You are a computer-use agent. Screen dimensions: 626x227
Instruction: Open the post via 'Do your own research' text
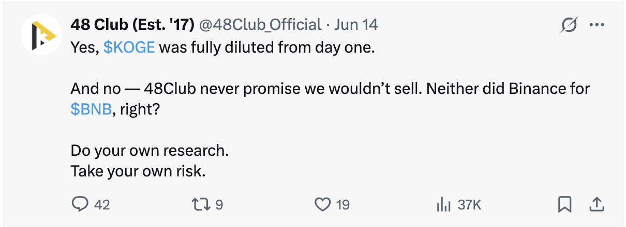[150, 152]
